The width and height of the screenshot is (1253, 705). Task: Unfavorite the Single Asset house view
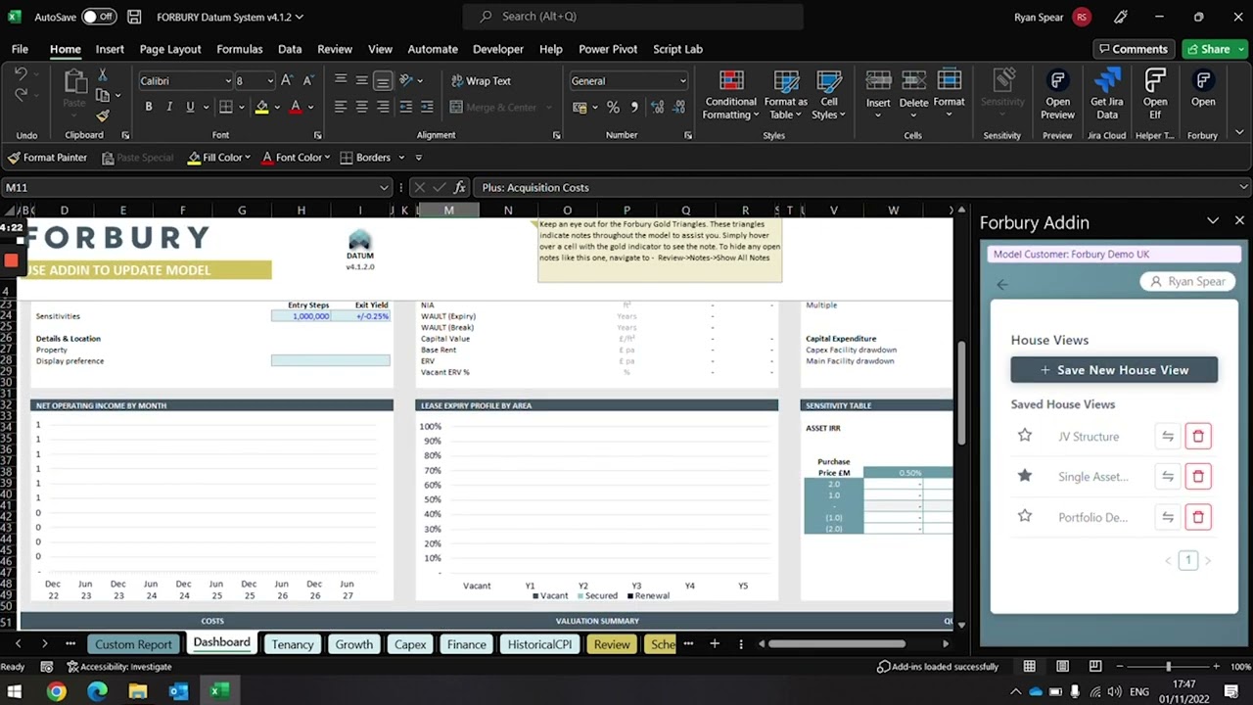(1025, 476)
